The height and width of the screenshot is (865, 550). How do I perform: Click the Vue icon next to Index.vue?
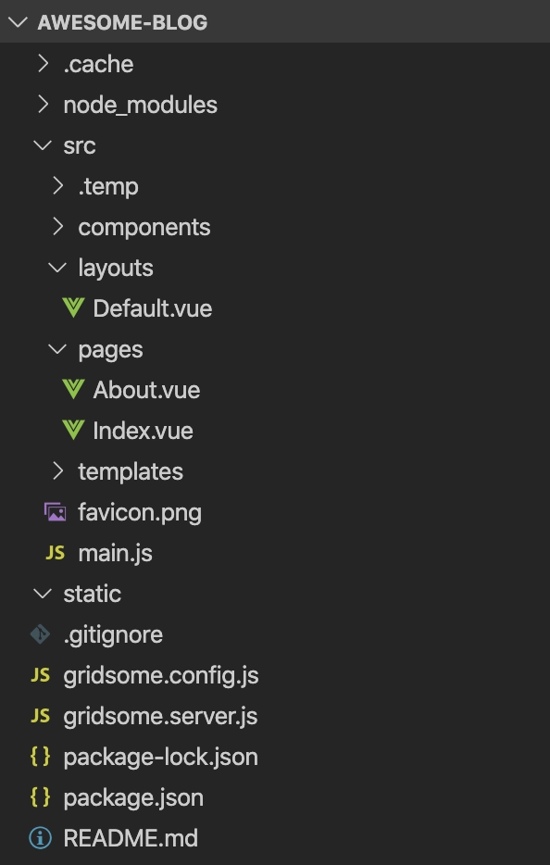[x=73, y=431]
